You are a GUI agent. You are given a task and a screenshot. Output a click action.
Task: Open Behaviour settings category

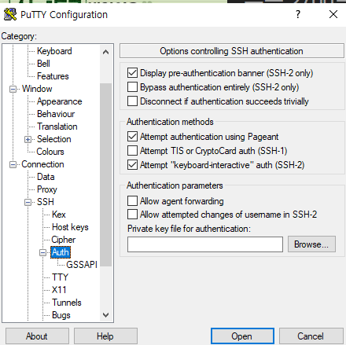coord(56,114)
